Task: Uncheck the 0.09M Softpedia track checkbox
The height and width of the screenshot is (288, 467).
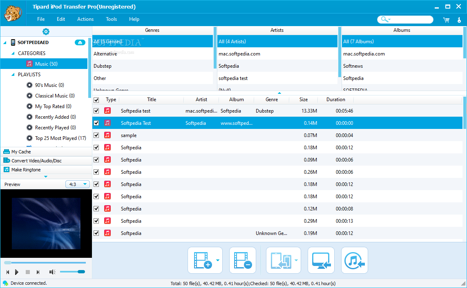Action: pyautogui.click(x=96, y=160)
